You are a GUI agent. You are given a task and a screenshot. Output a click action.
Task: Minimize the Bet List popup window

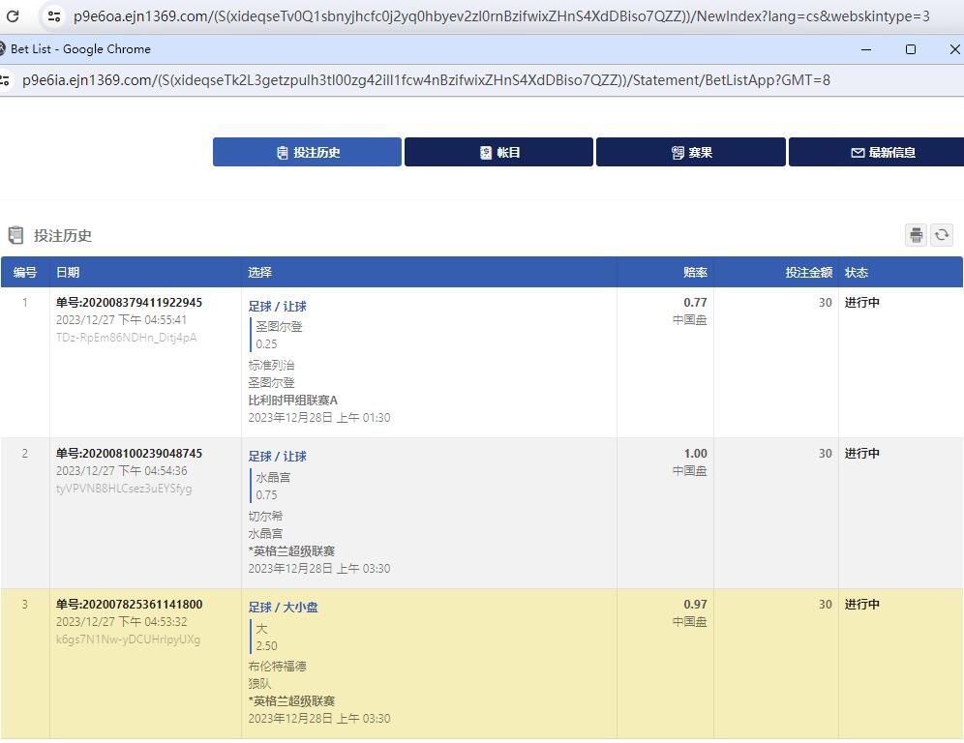point(866,49)
